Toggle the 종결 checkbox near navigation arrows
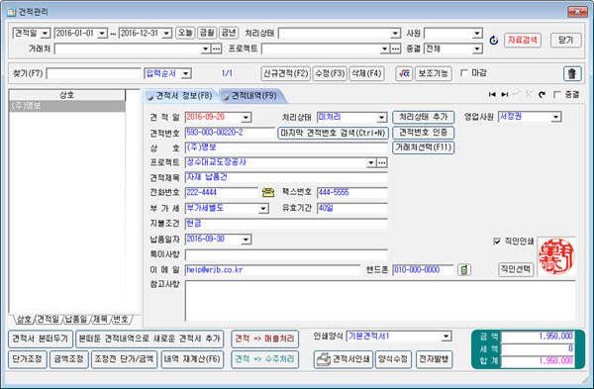Screen dimensions: 594x389 (x=556, y=95)
